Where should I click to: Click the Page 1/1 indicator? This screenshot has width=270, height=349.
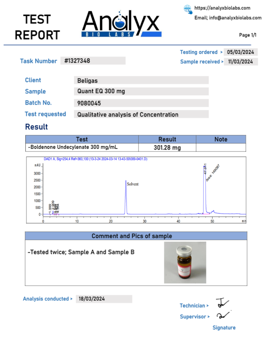coord(248,35)
